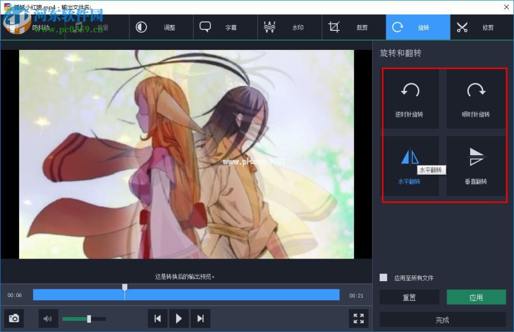Enable the 应用至所有文件 checkbox
514x332 pixels.
383,277
